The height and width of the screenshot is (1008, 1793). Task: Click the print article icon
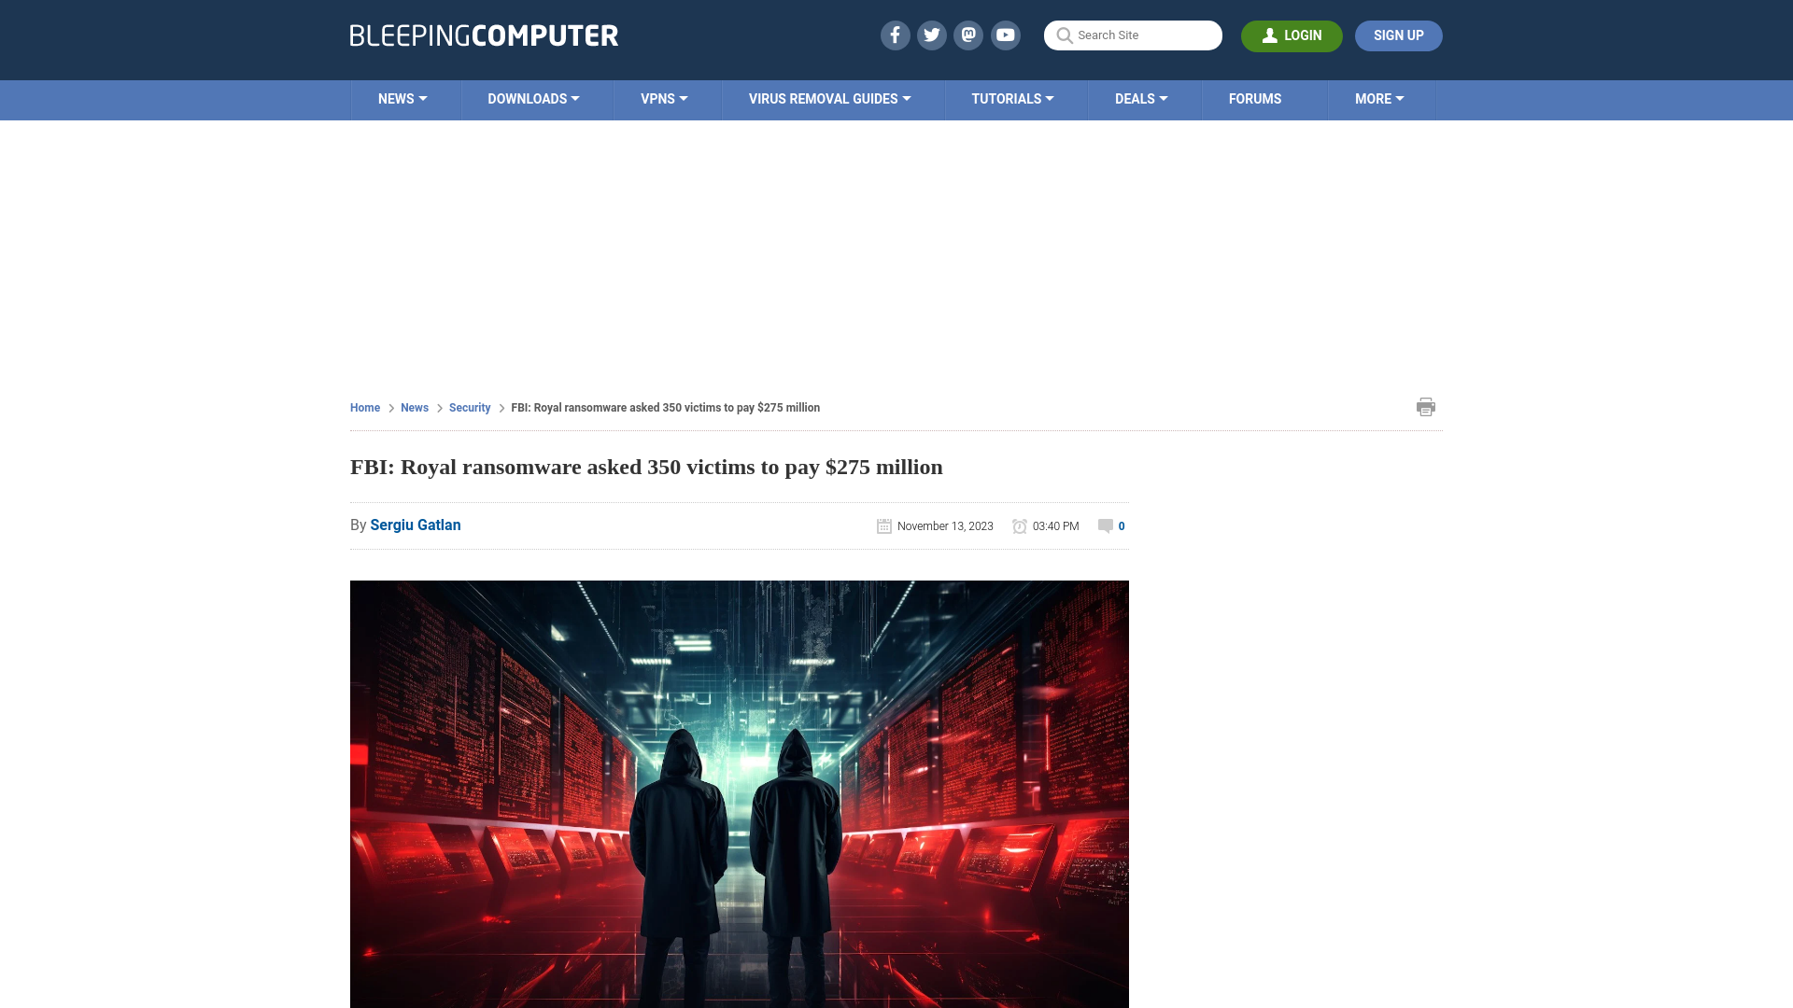tap(1426, 406)
